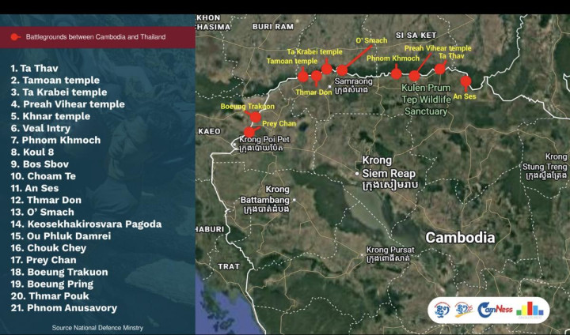Click the CamNess logo
Screen dimensions: 570x335
click(x=495, y=310)
